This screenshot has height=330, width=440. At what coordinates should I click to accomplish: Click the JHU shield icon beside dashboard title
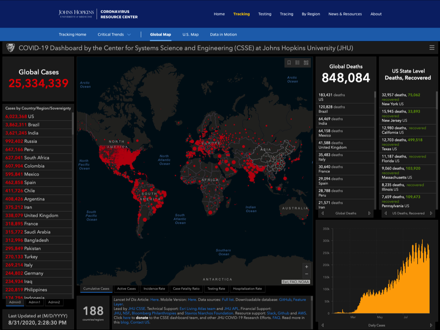(x=11, y=48)
